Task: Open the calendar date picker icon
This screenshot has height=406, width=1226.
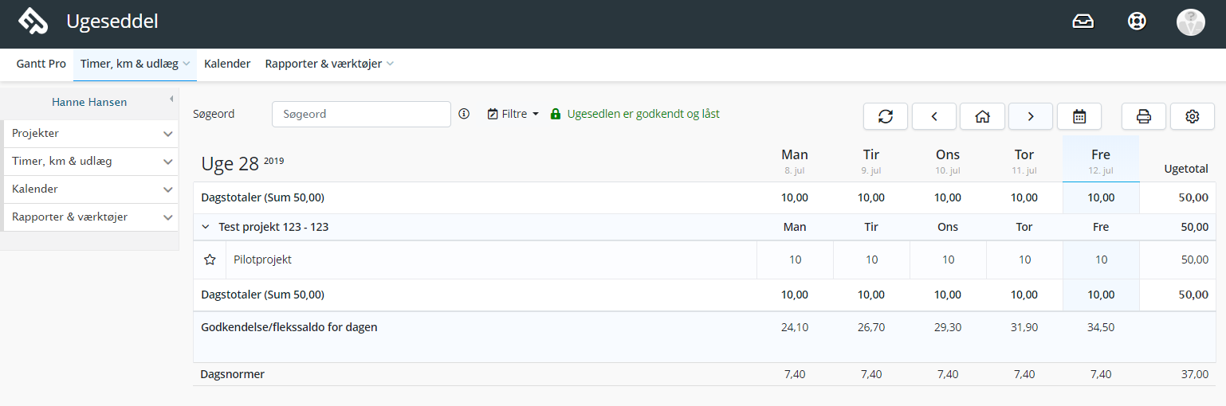Action: (x=1079, y=116)
